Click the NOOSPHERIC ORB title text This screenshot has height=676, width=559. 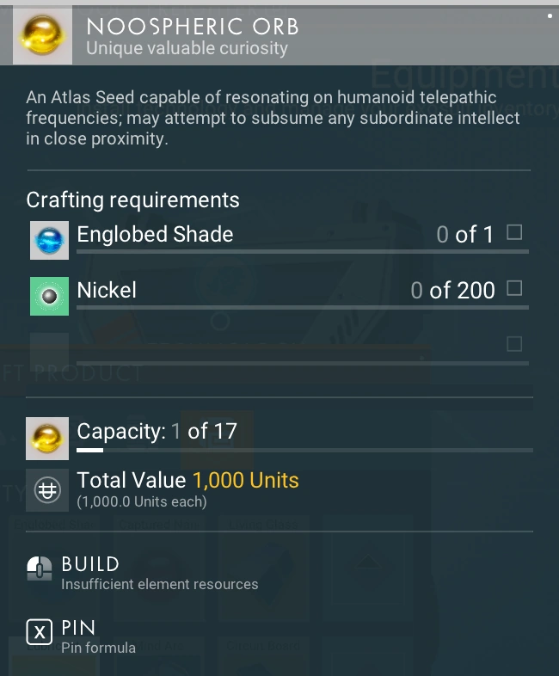pos(193,27)
